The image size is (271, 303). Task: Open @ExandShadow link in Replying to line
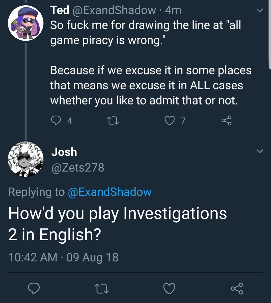(110, 192)
